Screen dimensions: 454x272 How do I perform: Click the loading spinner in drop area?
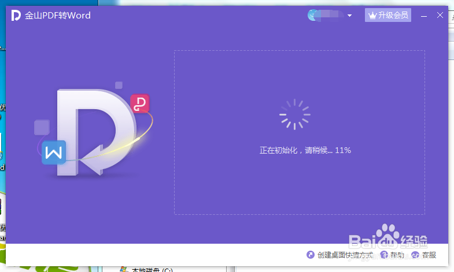click(295, 114)
